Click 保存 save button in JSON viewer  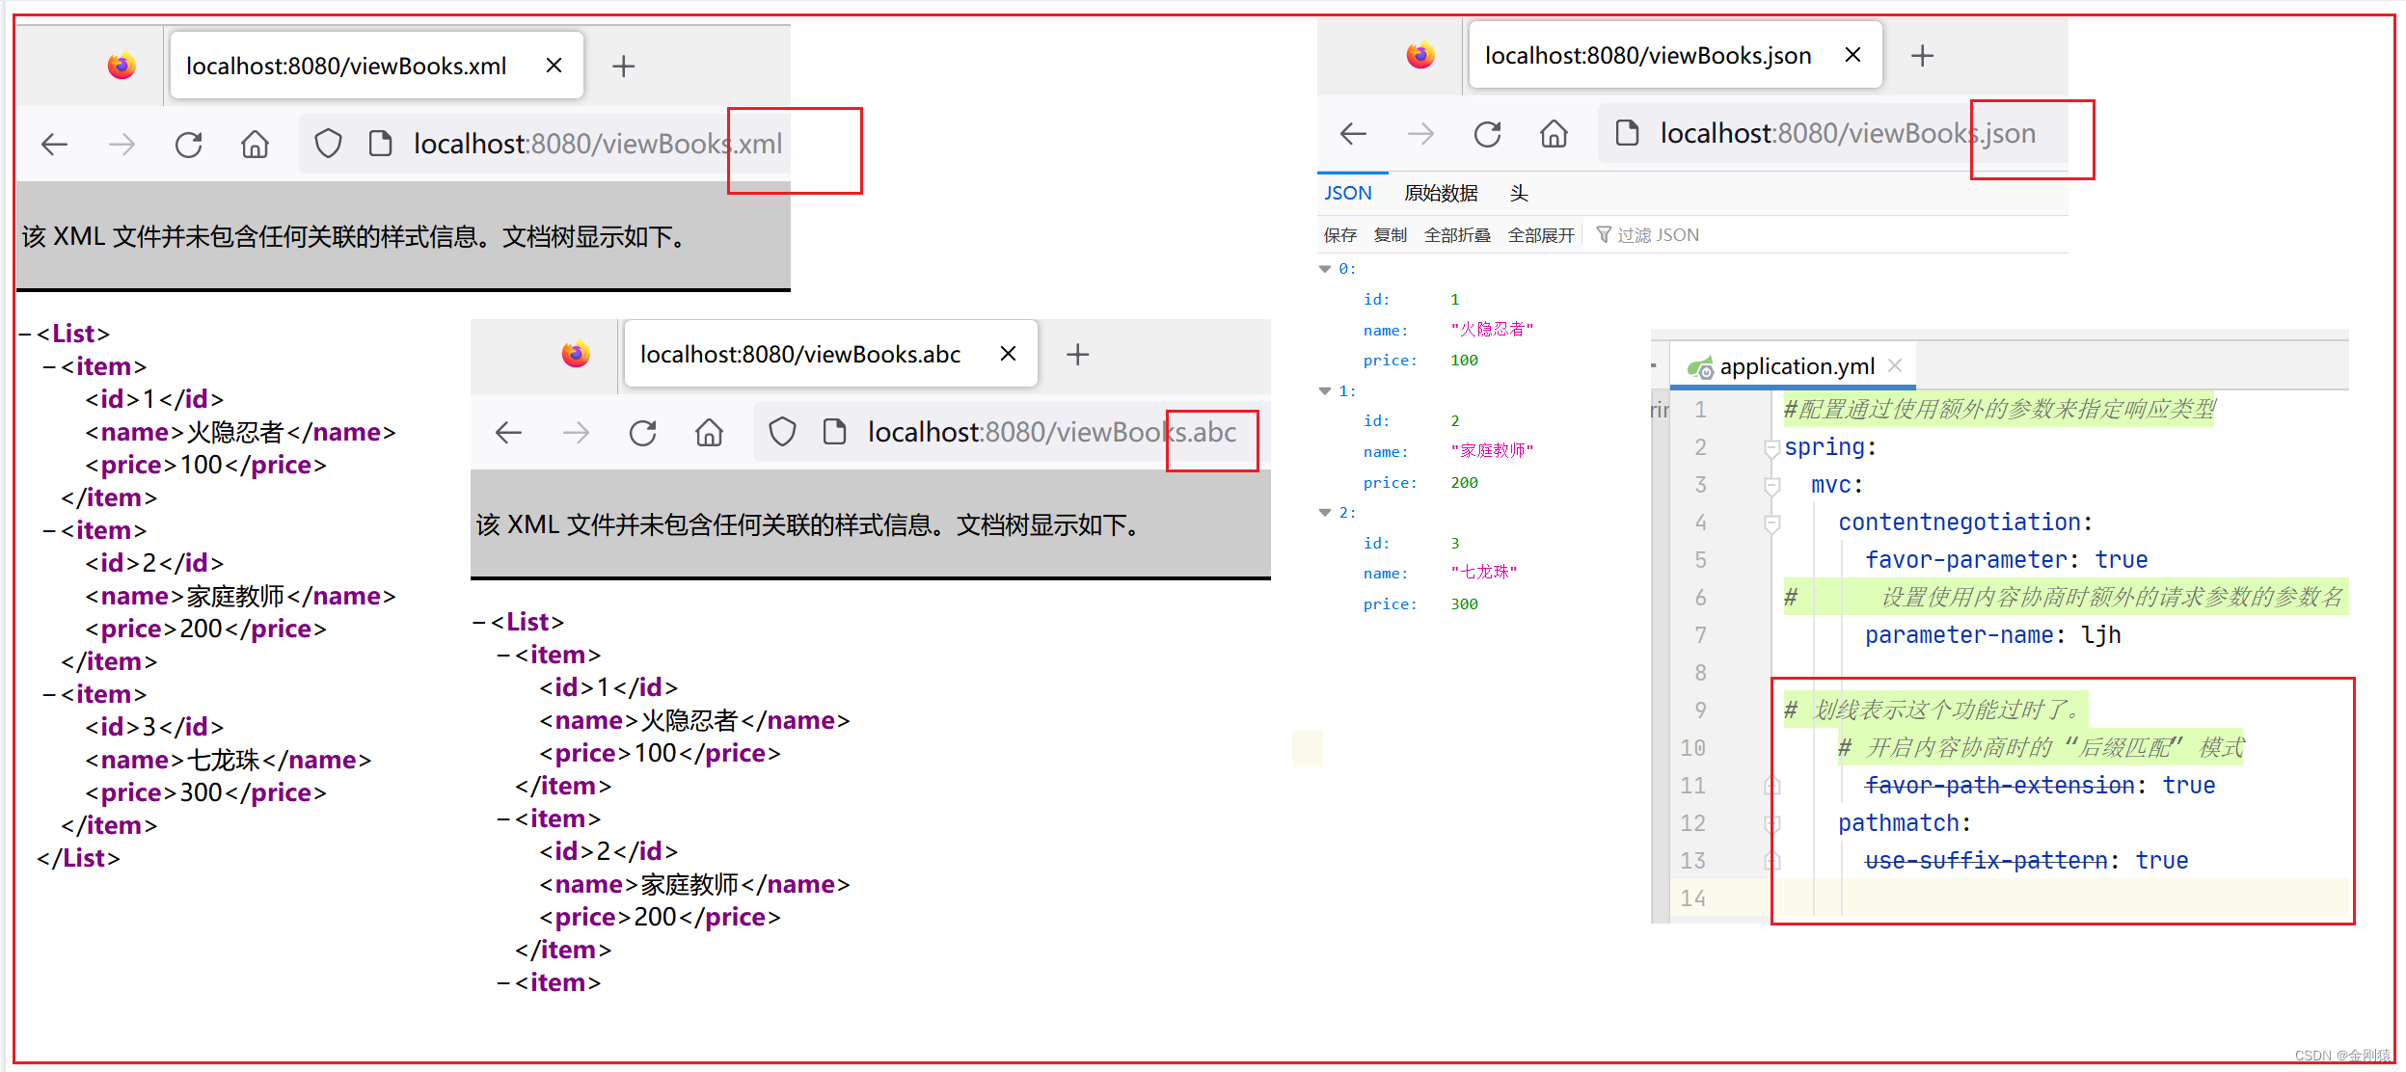tap(1340, 235)
